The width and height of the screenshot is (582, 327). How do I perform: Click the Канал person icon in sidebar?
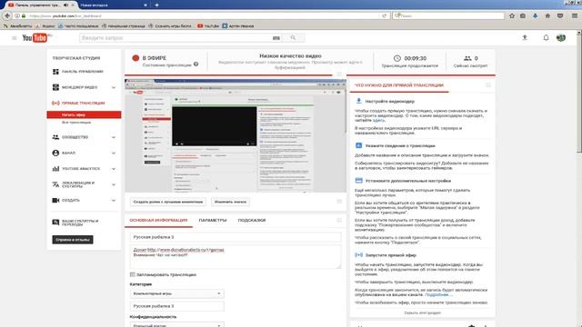55,153
